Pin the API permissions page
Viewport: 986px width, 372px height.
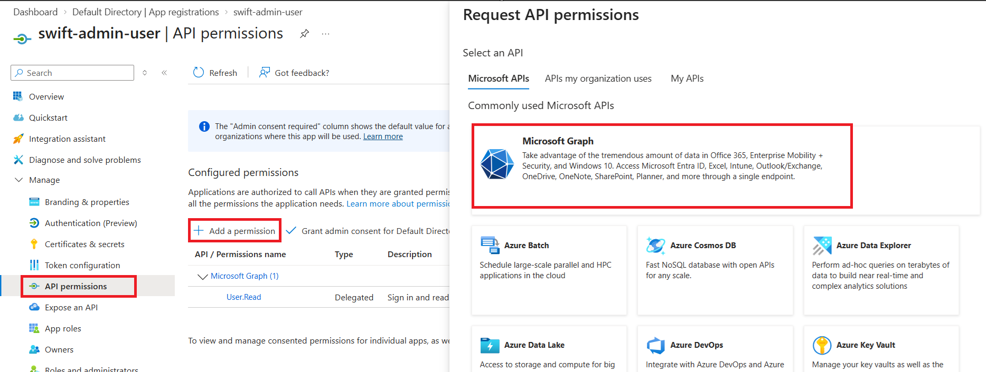(305, 34)
